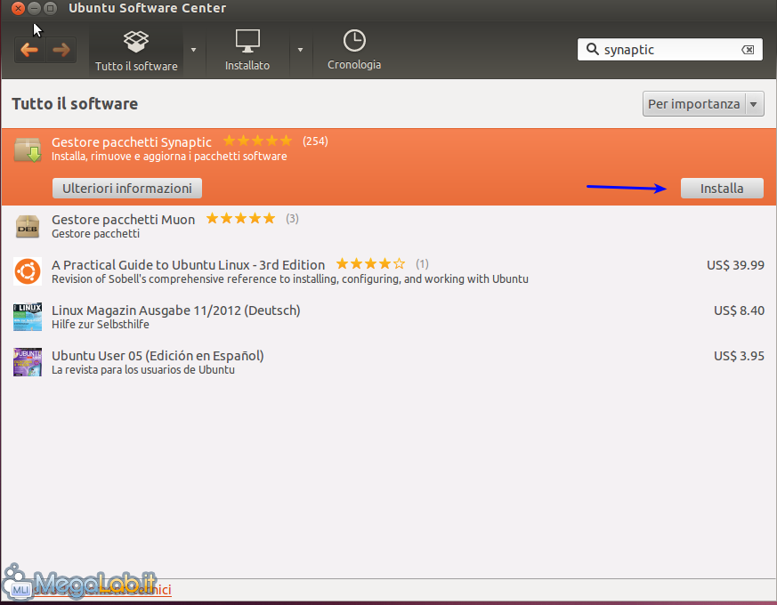Open the Per importanza sort dropdown
The height and width of the screenshot is (605, 777).
point(703,104)
